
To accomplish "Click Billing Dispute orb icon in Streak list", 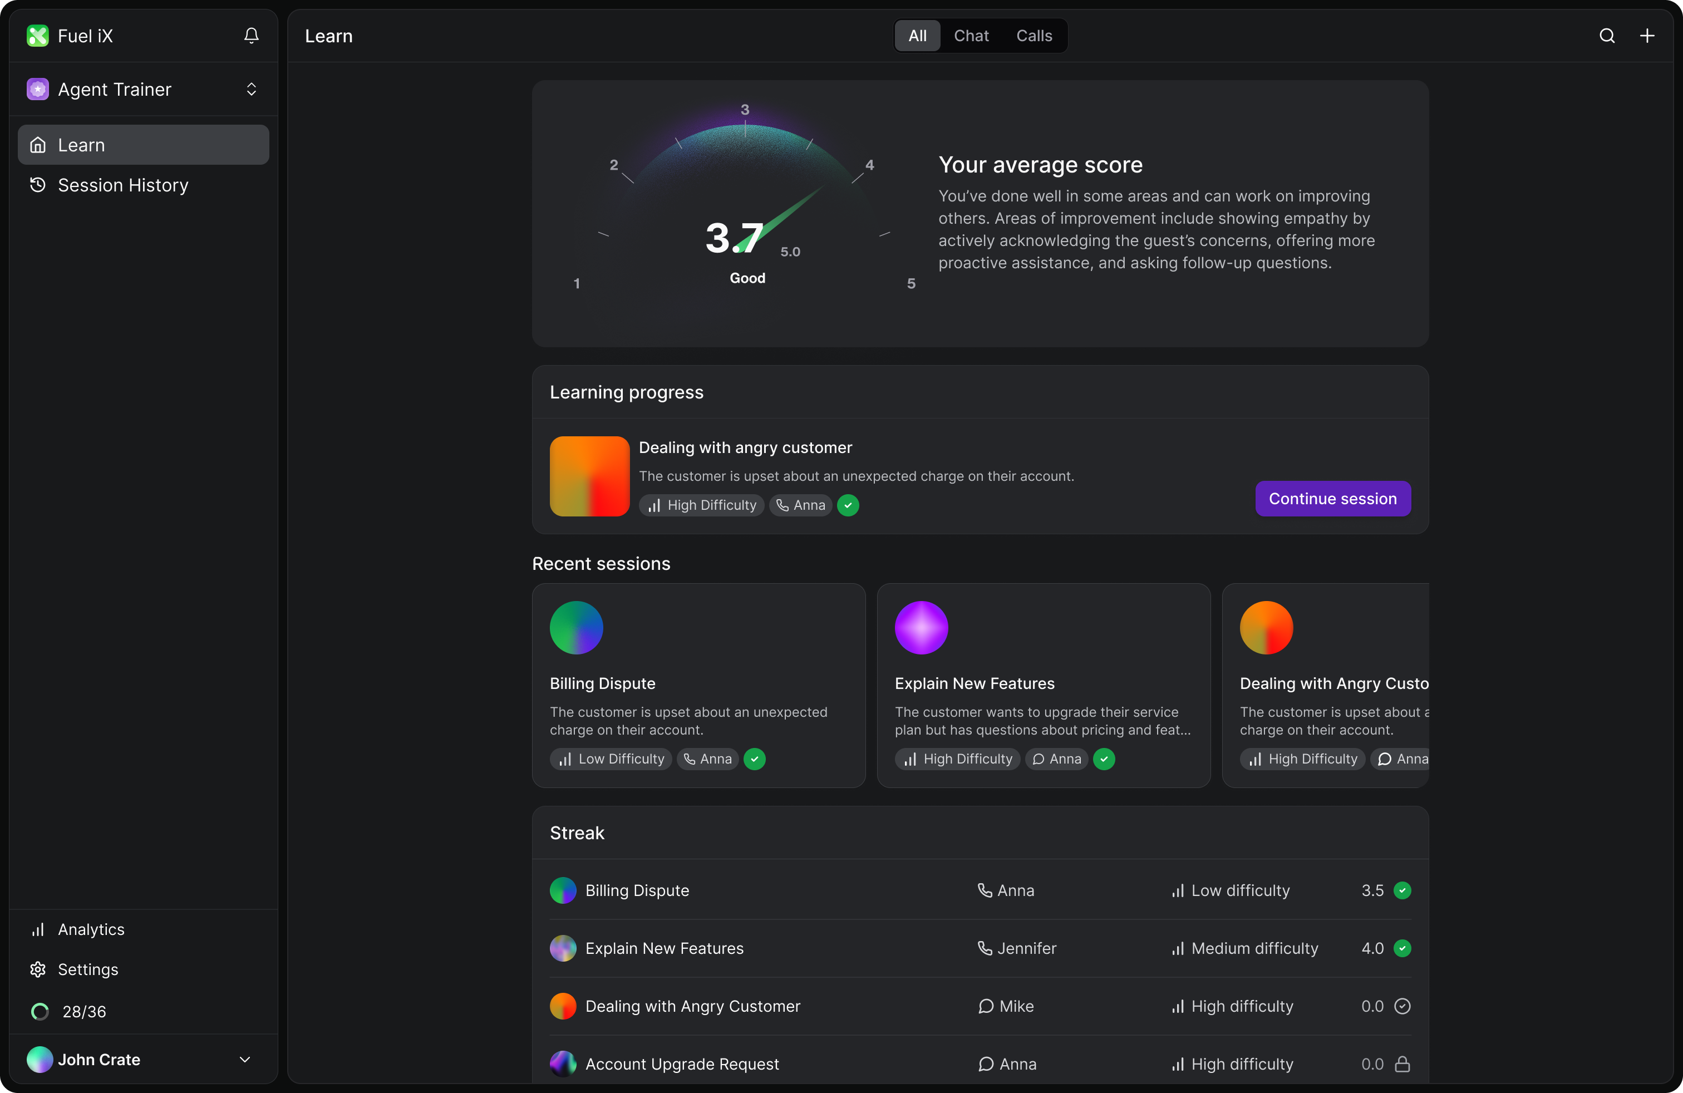I will [x=564, y=890].
